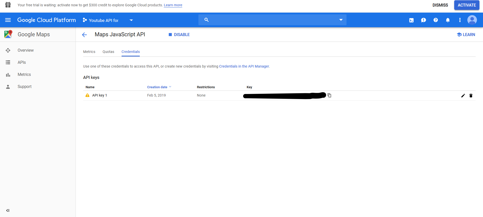Open the user account avatar

coord(472,20)
